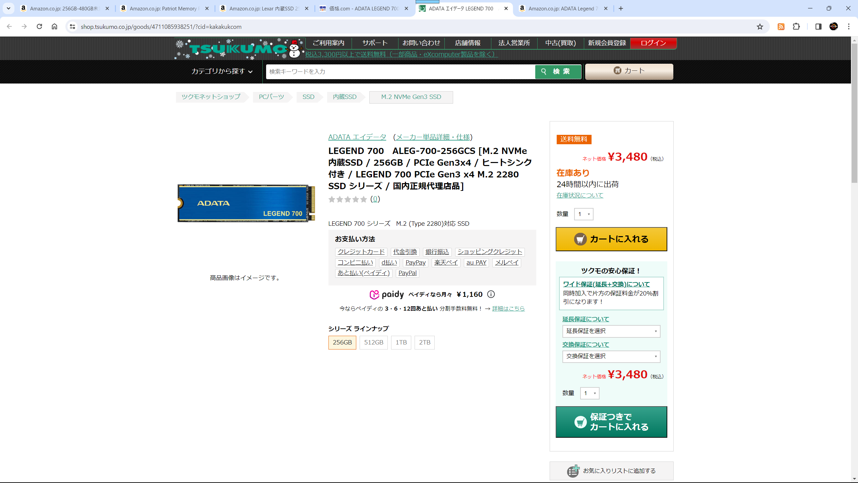Image resolution: width=858 pixels, height=483 pixels.
Task: Open 在庫状況について link
Action: (x=580, y=195)
